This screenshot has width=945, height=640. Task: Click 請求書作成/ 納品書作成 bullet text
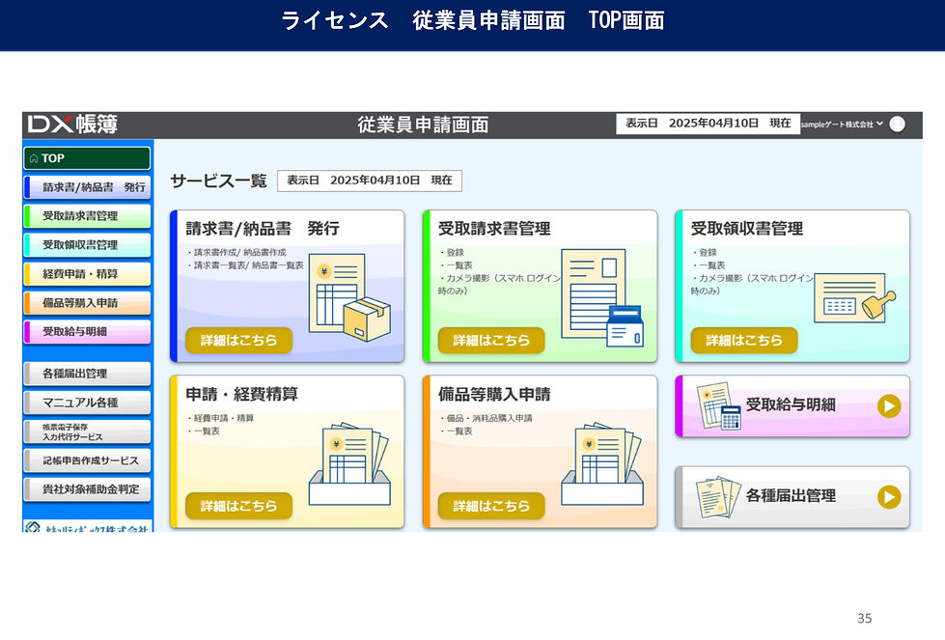point(236,253)
